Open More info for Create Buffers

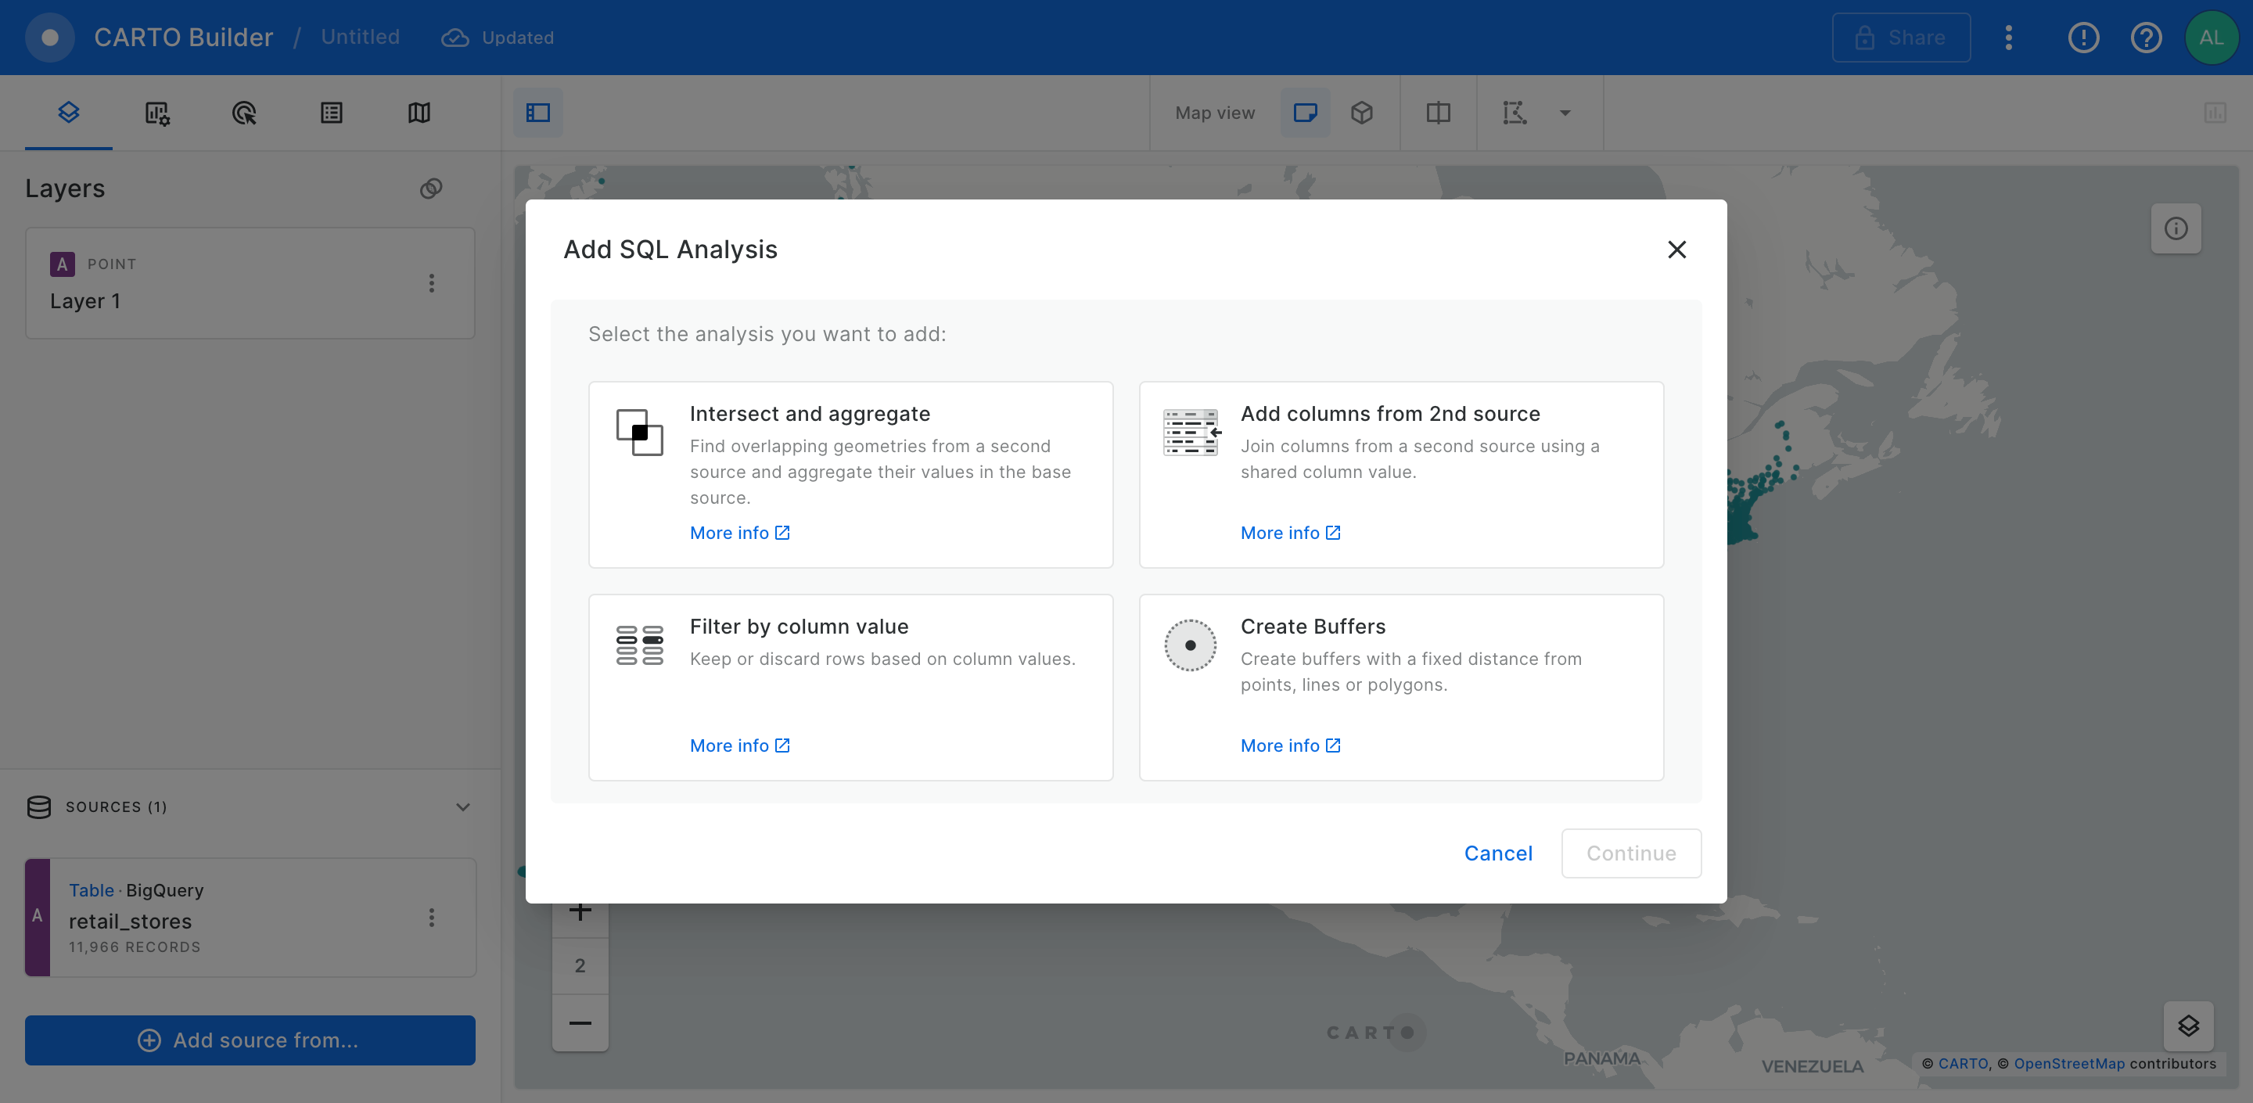click(1290, 746)
